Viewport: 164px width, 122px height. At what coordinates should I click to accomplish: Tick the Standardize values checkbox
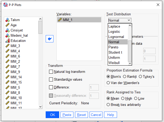point(51,80)
